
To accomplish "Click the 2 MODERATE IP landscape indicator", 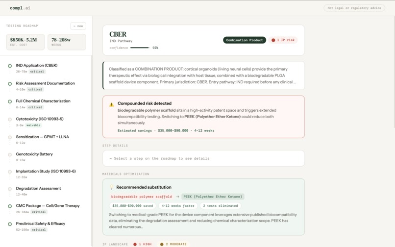I will (x=173, y=244).
